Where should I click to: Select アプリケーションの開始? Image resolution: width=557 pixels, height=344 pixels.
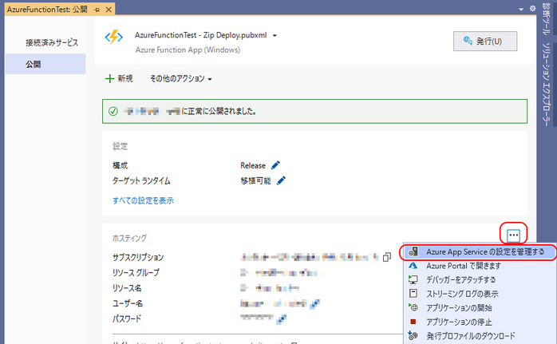480,308
